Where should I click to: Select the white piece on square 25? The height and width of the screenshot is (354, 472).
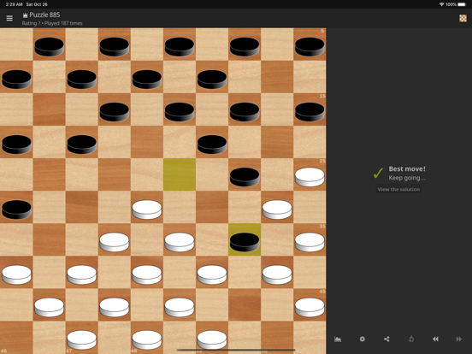(x=310, y=177)
